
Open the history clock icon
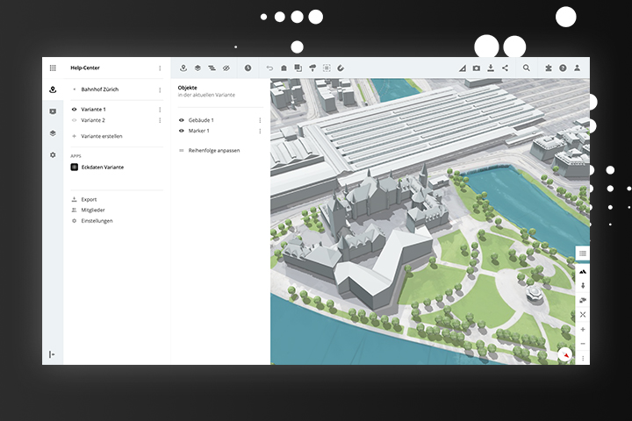(248, 68)
